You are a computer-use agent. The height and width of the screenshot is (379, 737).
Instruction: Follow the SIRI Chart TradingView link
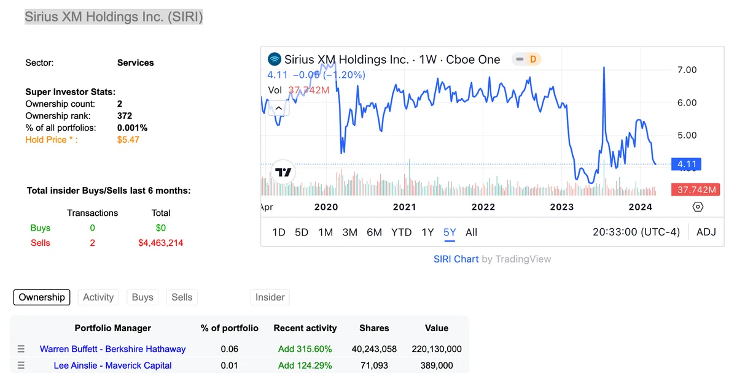point(456,259)
